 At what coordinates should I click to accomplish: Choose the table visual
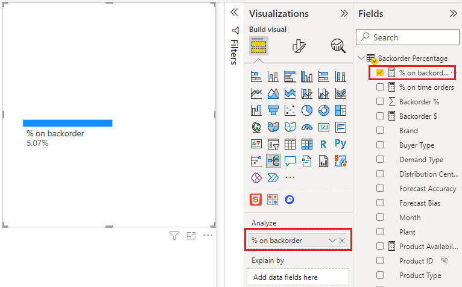coord(290,144)
